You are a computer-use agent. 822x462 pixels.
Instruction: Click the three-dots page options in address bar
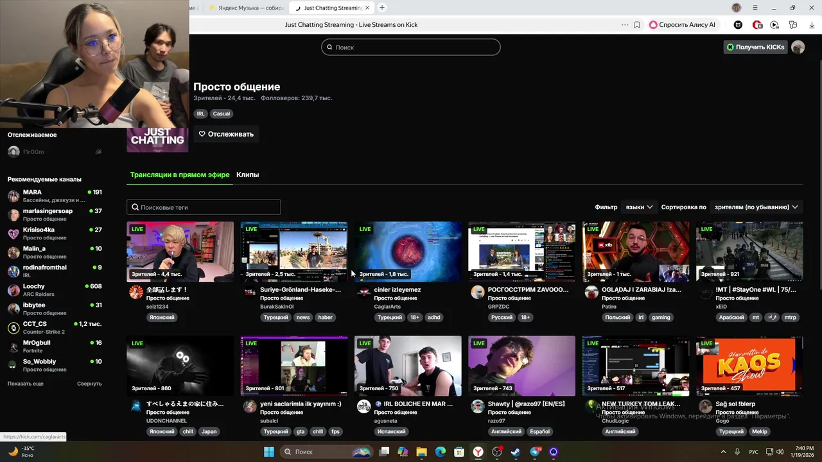click(x=625, y=25)
